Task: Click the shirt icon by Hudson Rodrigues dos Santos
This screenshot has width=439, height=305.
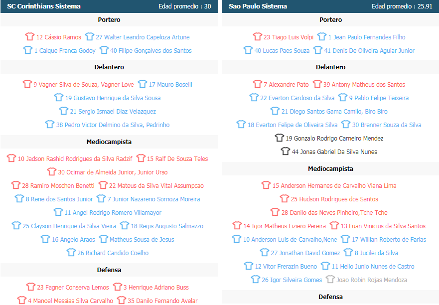Action: [x=285, y=198]
